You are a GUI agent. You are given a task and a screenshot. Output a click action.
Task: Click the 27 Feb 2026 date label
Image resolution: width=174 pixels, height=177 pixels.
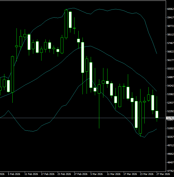(x=80, y=174)
